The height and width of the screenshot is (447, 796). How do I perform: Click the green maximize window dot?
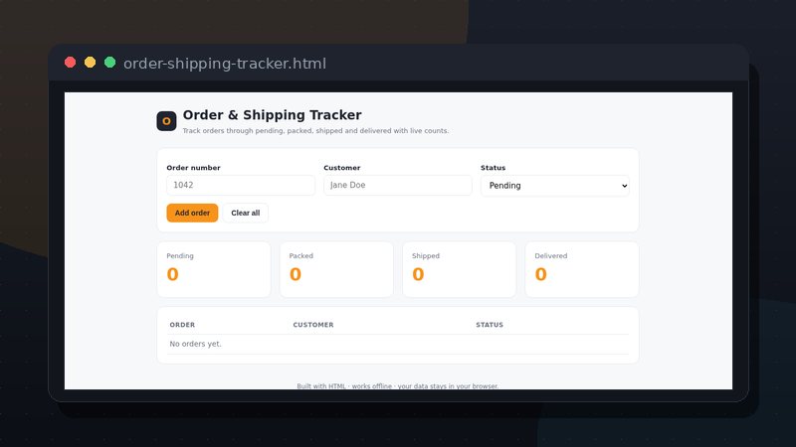point(109,63)
